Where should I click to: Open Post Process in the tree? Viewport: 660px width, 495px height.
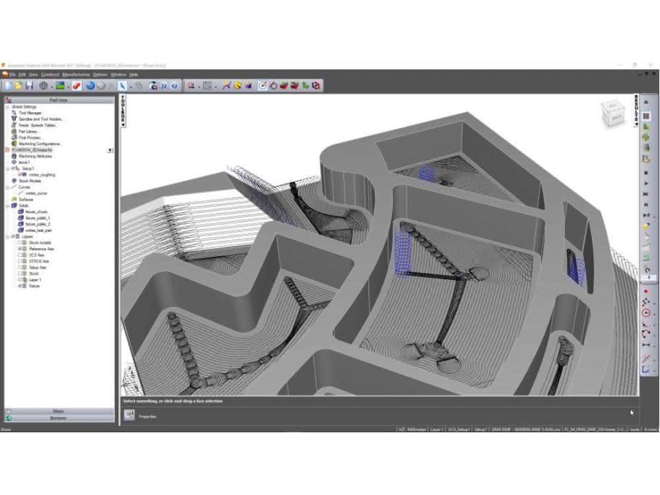pos(30,138)
